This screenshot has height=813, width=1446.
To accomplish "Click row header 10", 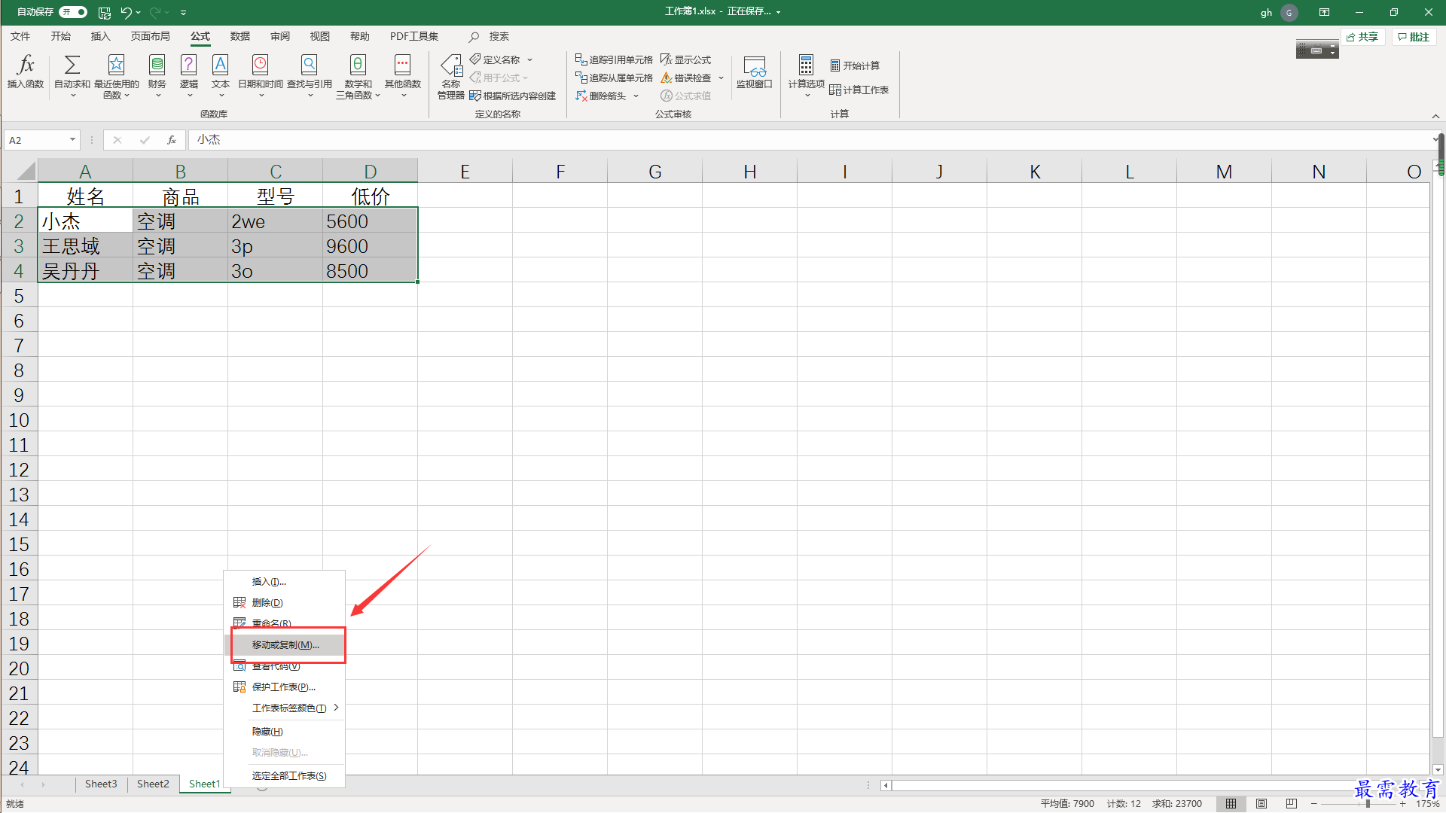I will (x=19, y=420).
